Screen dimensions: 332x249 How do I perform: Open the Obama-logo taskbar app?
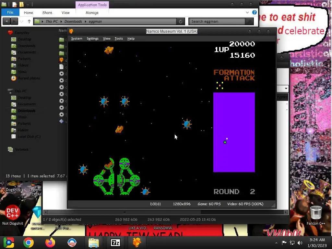point(72,243)
